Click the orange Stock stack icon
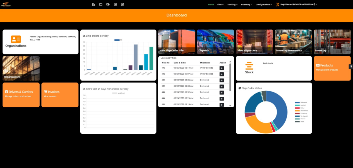The width and height of the screenshot is (353, 168). tap(249, 65)
